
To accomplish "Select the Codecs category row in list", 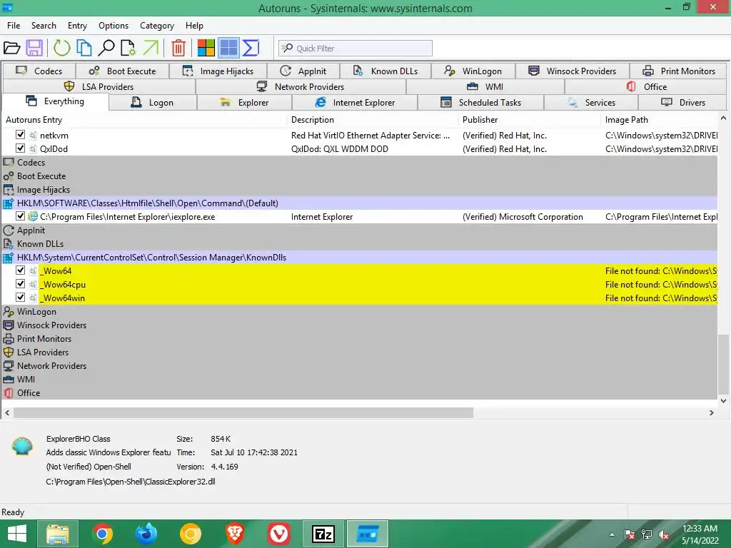I will [x=360, y=162].
